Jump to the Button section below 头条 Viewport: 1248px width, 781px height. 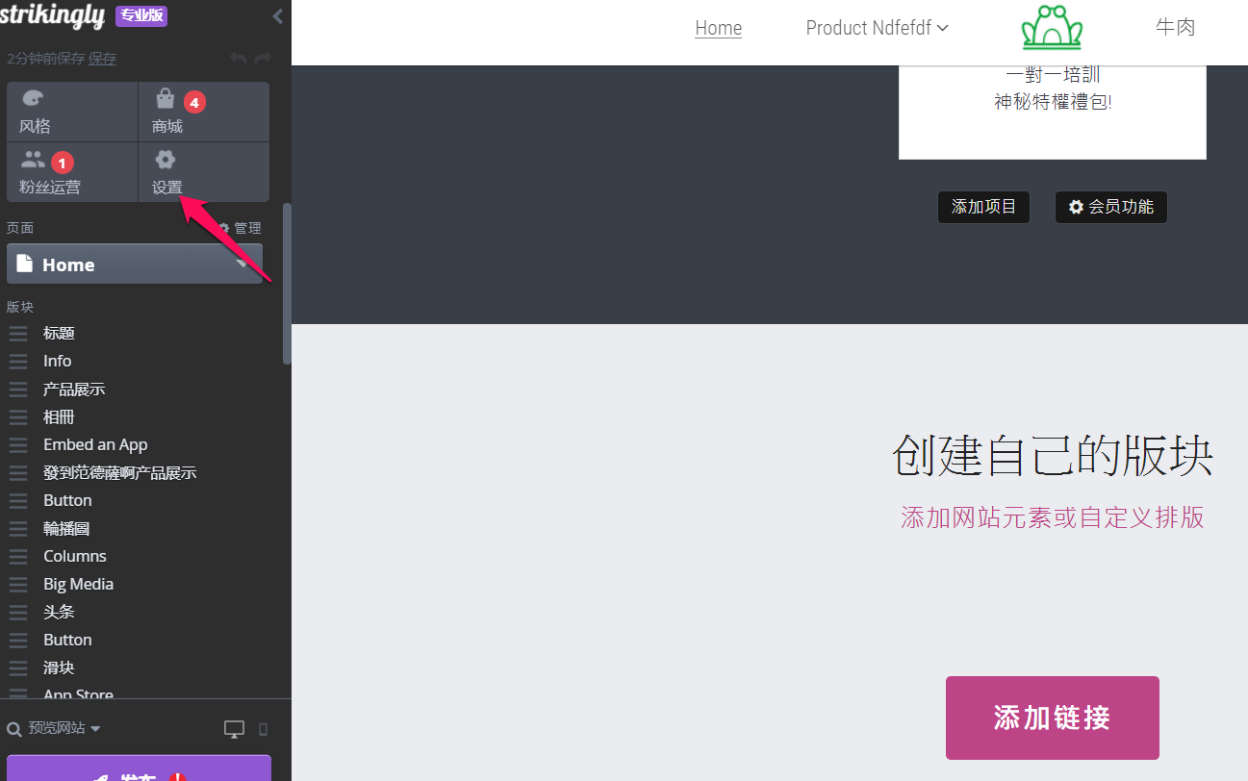pyautogui.click(x=67, y=640)
